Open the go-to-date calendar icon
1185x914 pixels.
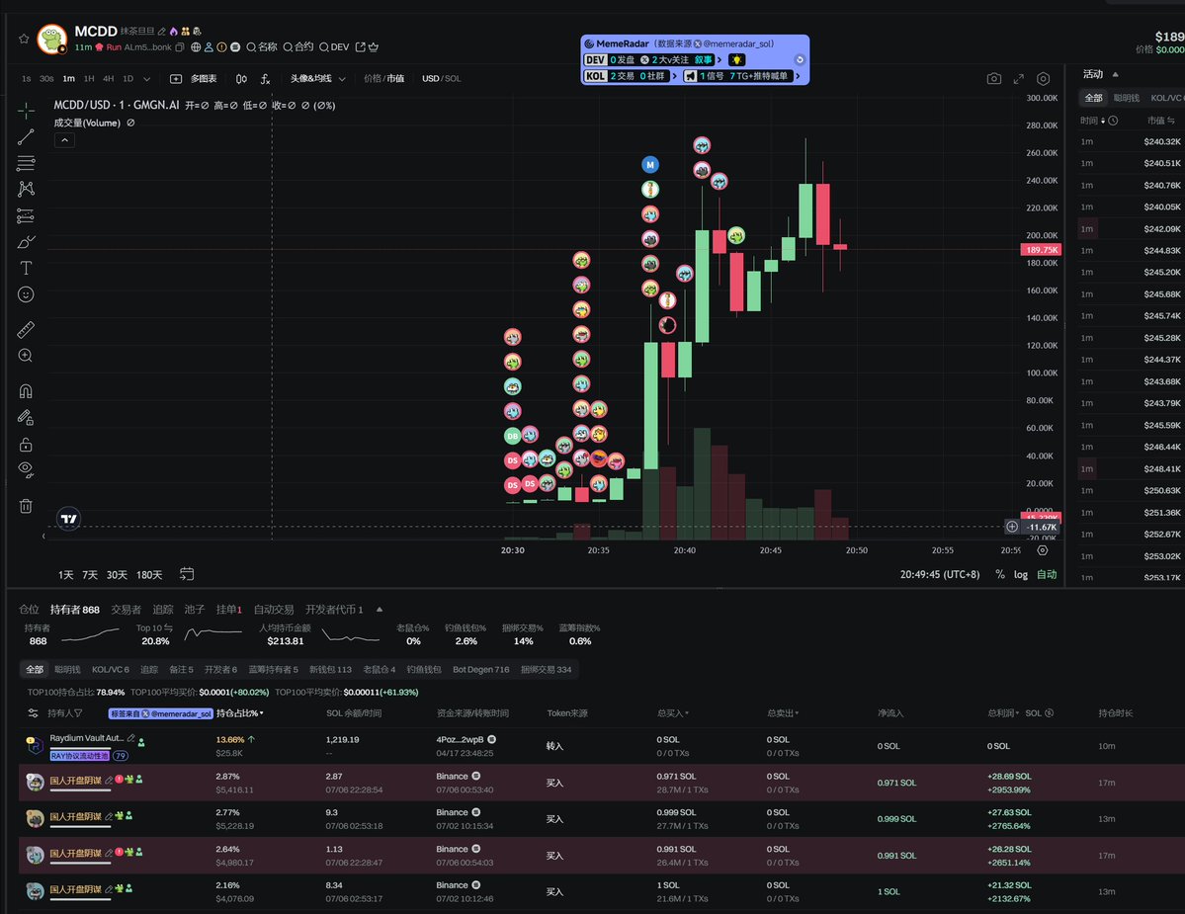(187, 574)
